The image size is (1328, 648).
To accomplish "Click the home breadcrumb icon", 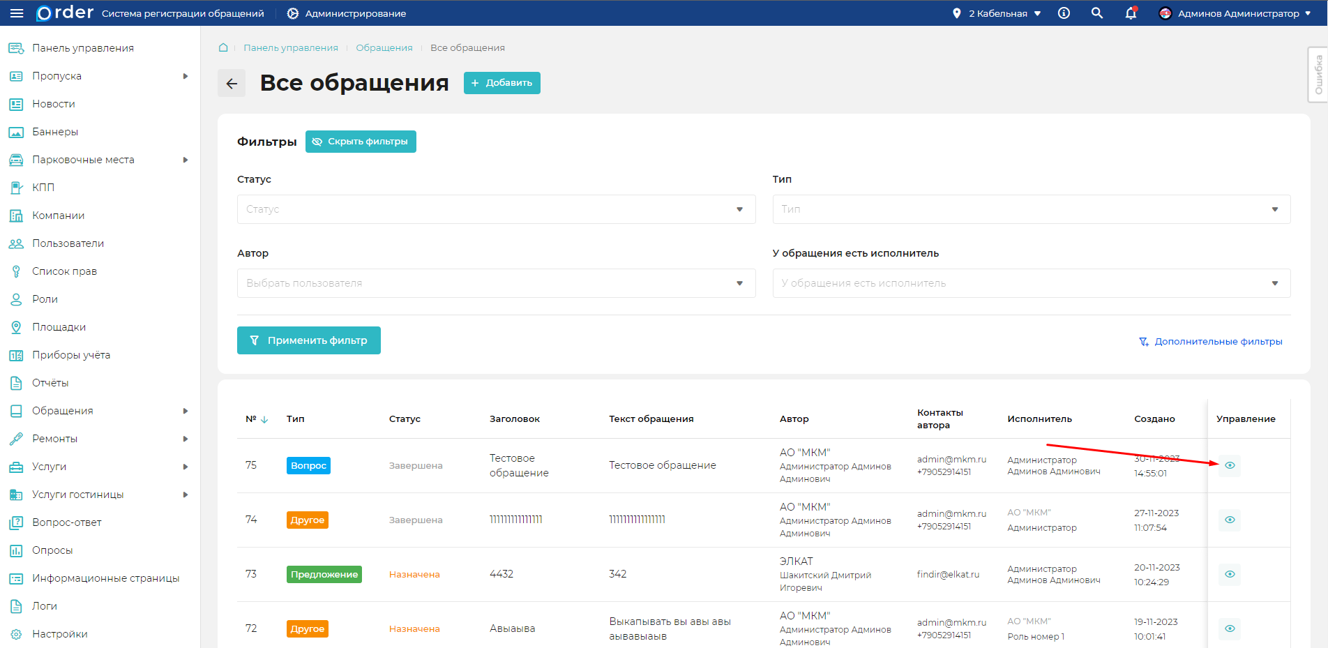I will [x=223, y=47].
